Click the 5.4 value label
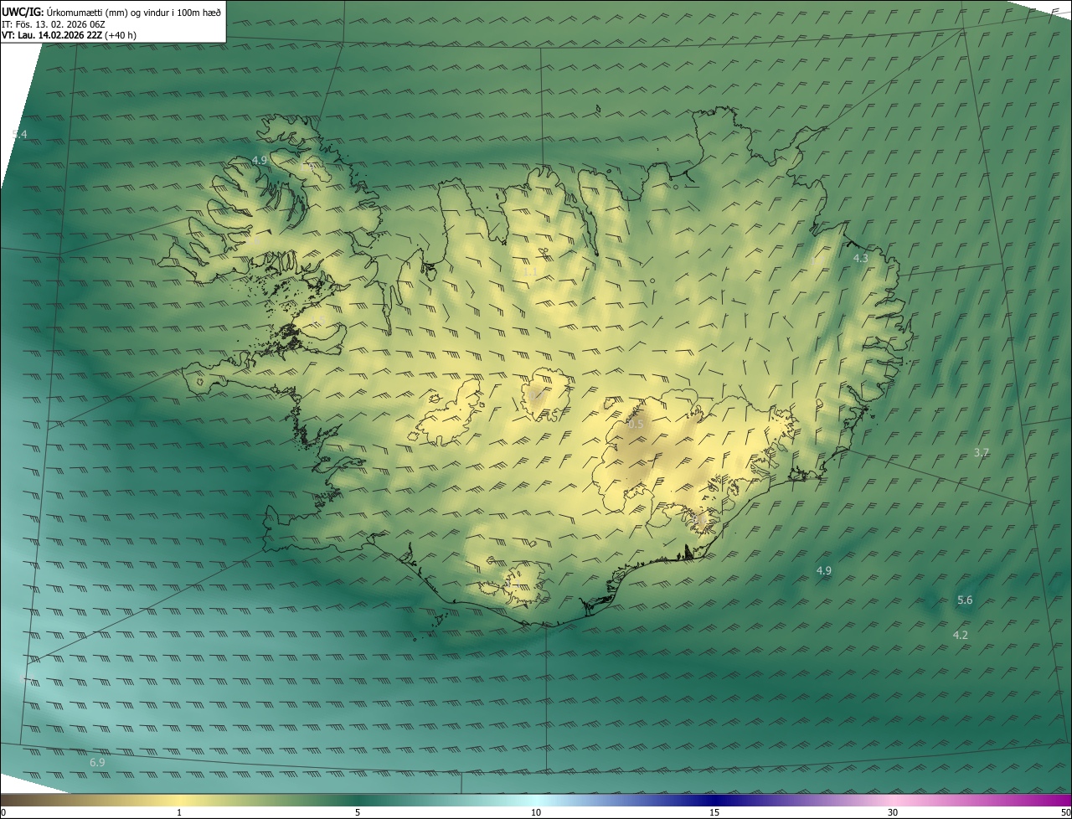1072x819 pixels. pos(20,134)
